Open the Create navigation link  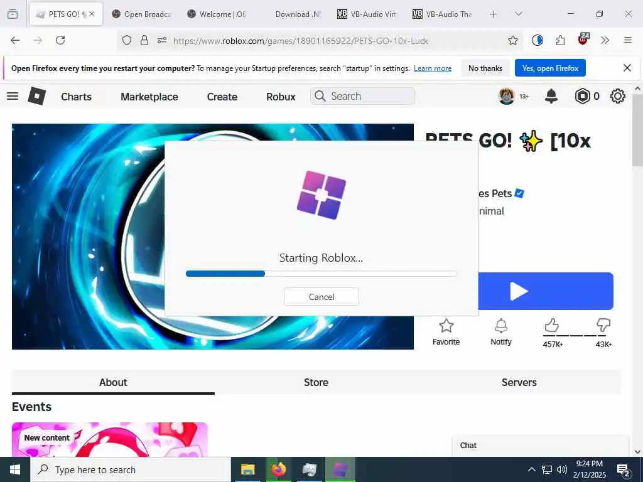pyautogui.click(x=222, y=97)
